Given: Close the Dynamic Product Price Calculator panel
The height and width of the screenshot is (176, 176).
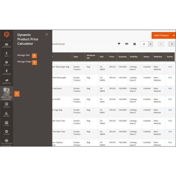Looking at the screenshot, I should point(47,34).
